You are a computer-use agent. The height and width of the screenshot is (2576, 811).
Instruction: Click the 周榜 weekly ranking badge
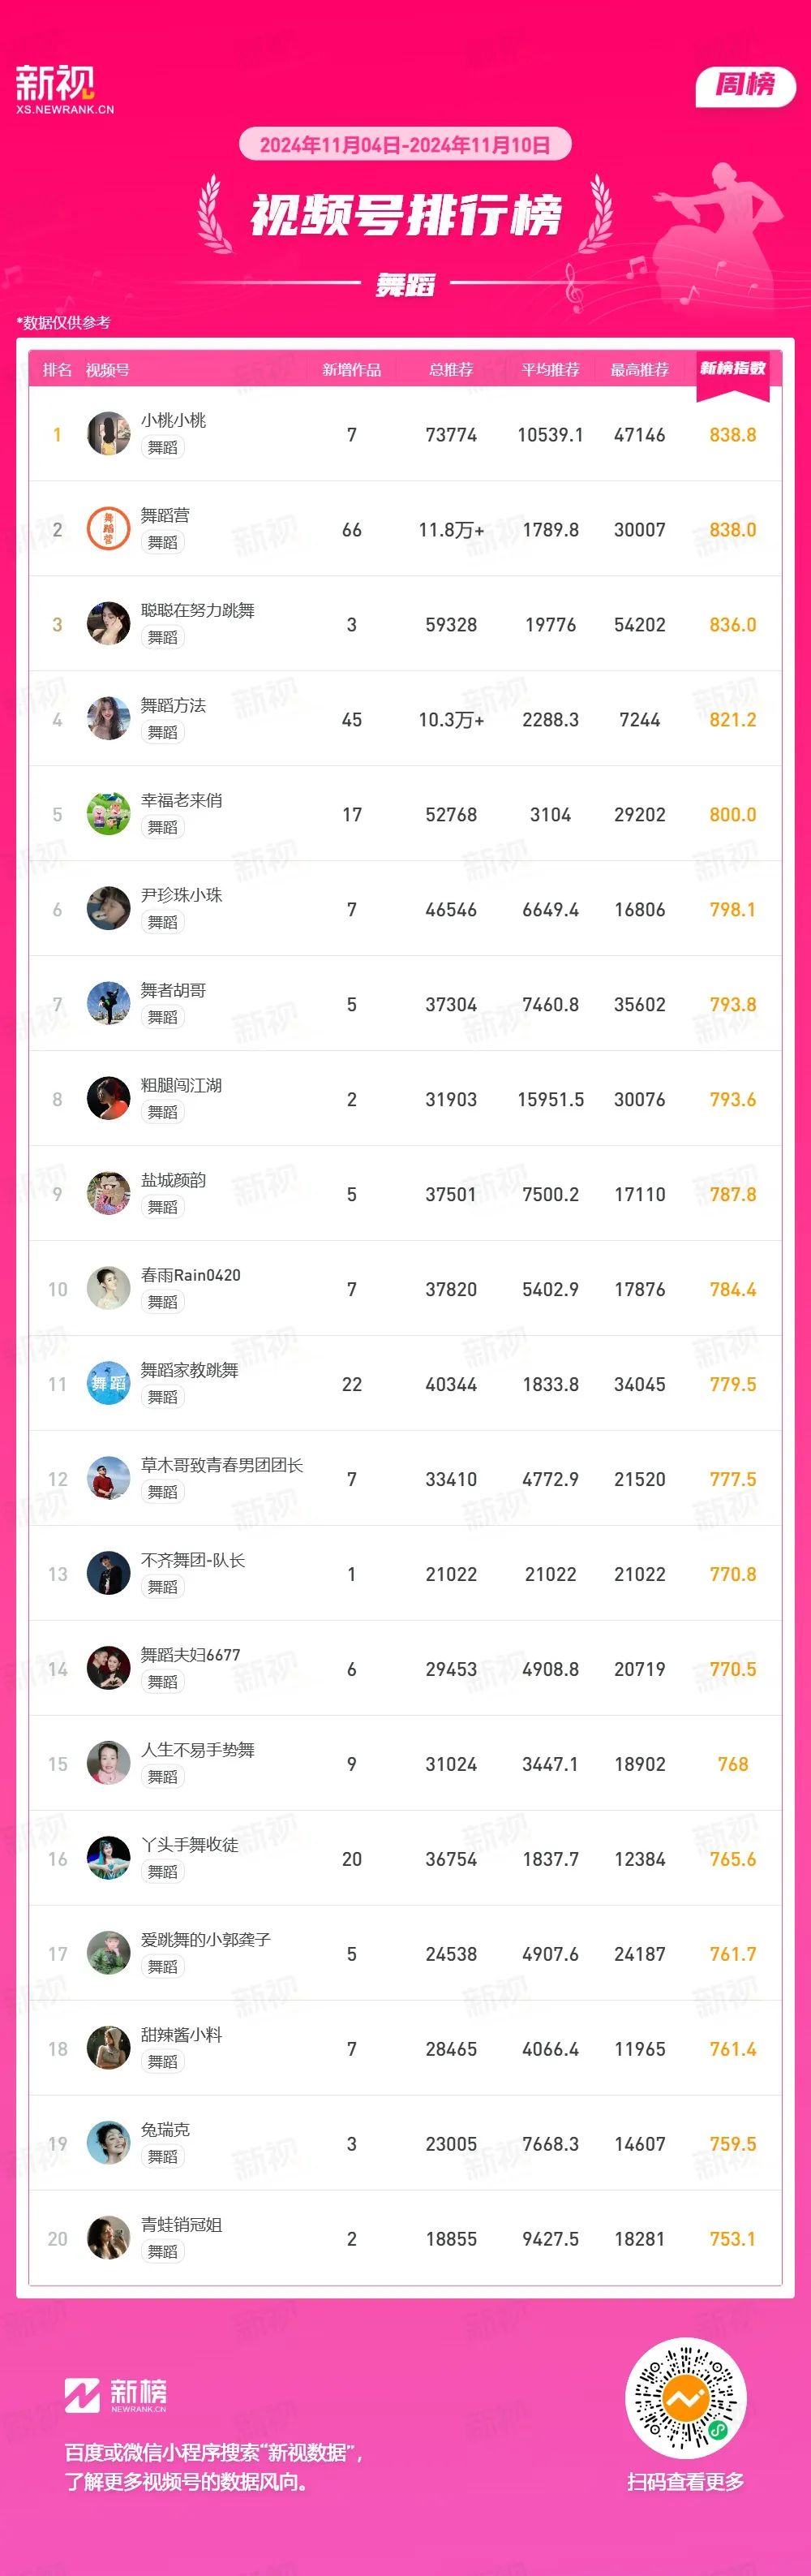(x=745, y=87)
